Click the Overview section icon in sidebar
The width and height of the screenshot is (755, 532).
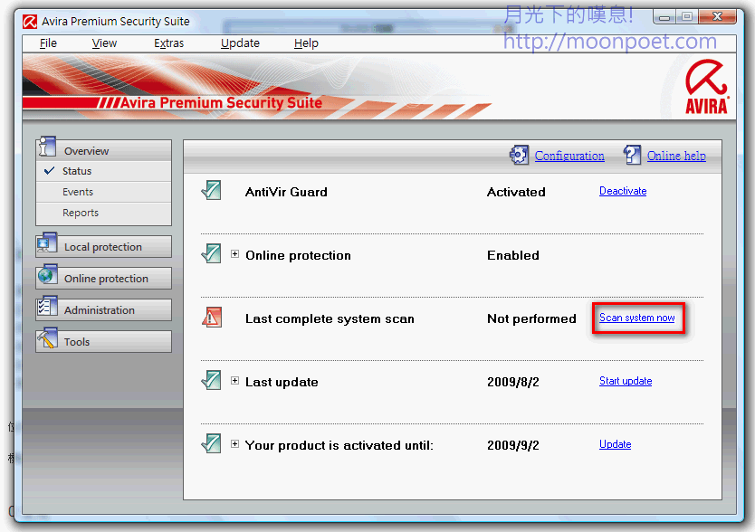(x=47, y=148)
